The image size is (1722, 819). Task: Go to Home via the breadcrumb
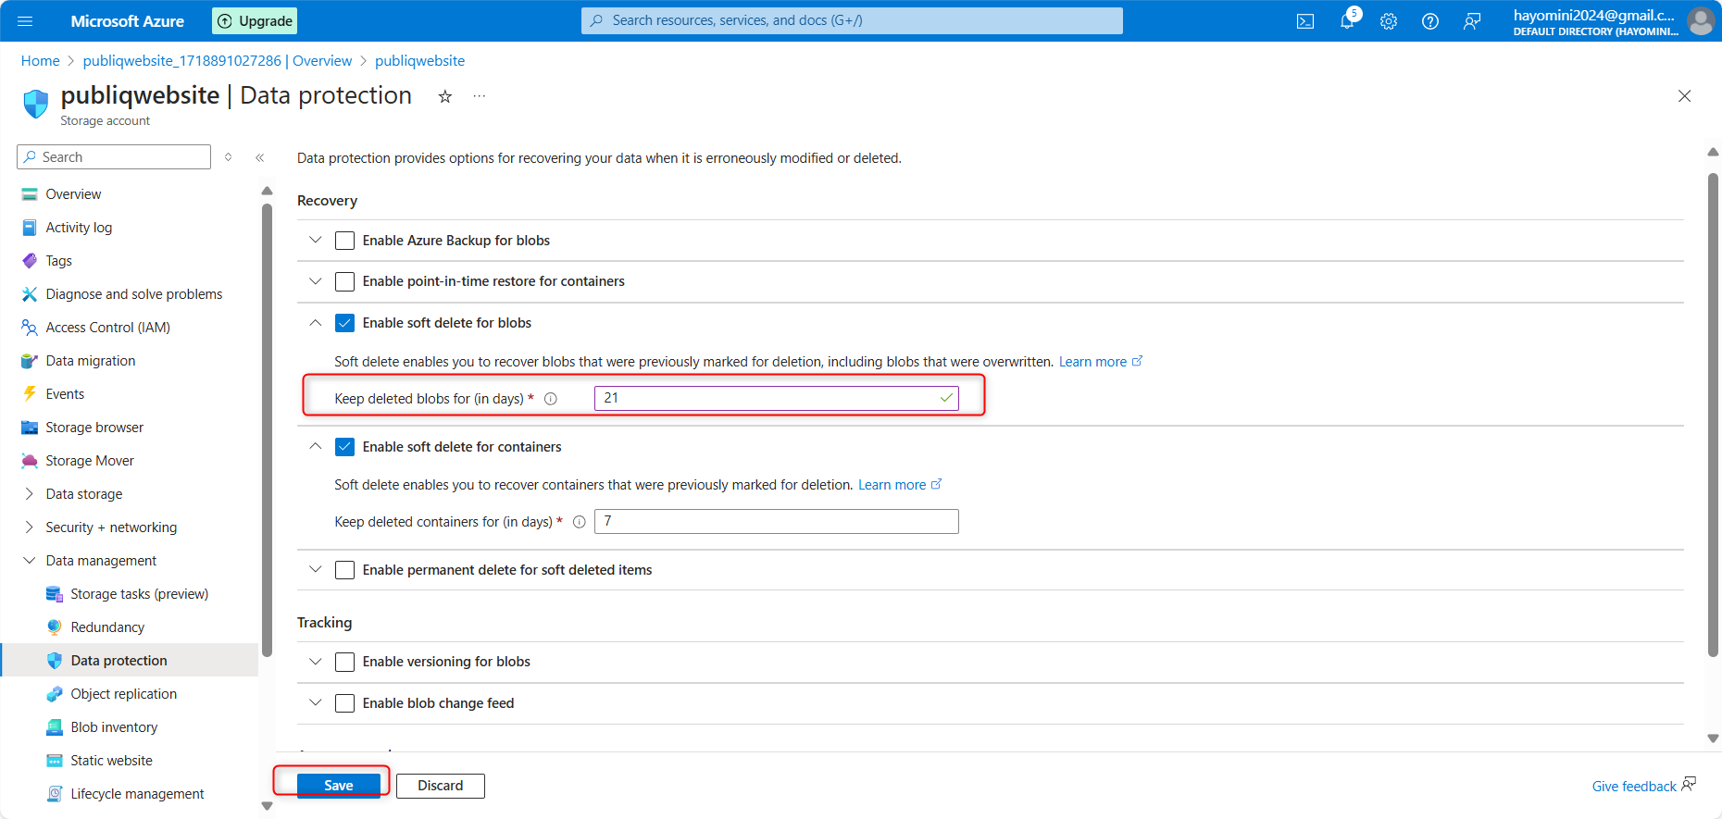[41, 61]
